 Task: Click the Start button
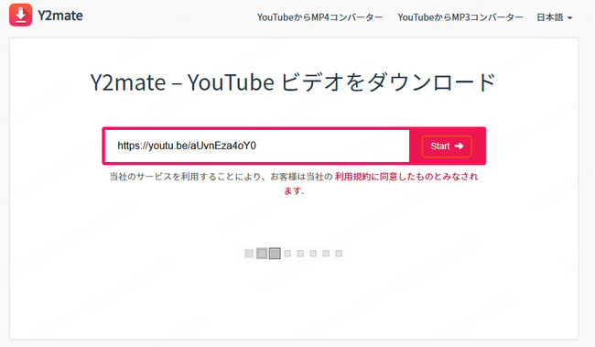(x=447, y=146)
